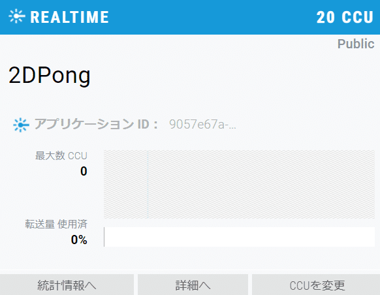Viewport: 380px width, 295px height.
Task: Select the CCUを変更 button
Action: pos(316,285)
